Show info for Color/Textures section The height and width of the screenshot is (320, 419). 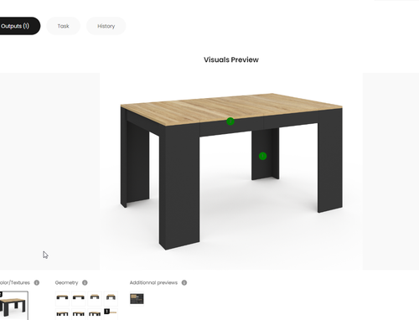point(37,282)
